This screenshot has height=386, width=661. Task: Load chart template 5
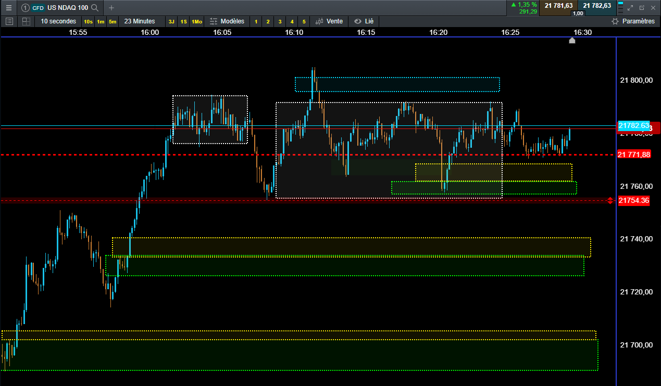pos(304,22)
